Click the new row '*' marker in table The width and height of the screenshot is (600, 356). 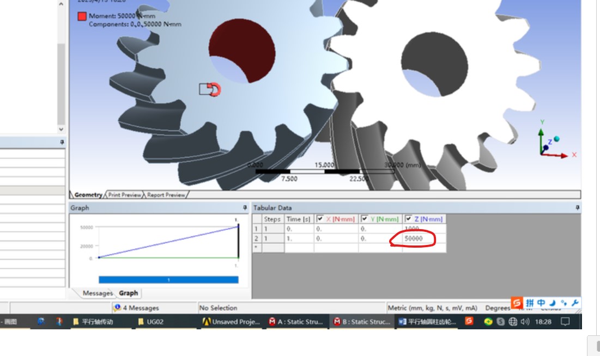256,248
